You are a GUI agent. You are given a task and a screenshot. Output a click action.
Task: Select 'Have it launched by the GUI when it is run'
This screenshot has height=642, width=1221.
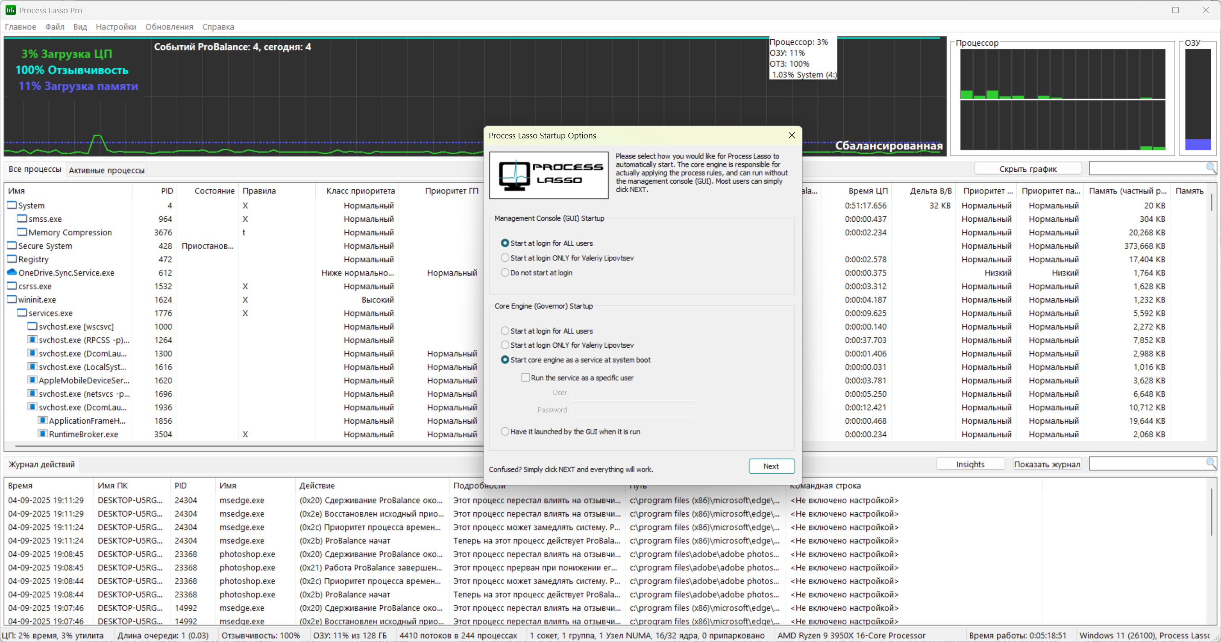point(505,431)
